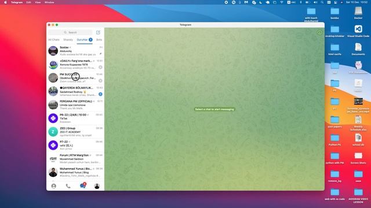Click the grey badge on PM SUCCESS chat
371x208 pixels.
(100, 81)
